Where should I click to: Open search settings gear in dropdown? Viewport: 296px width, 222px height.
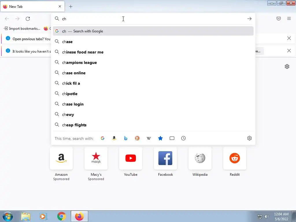pos(249,138)
